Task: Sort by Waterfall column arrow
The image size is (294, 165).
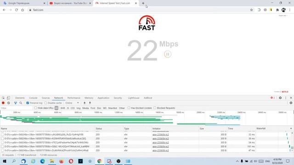Action: (291, 128)
